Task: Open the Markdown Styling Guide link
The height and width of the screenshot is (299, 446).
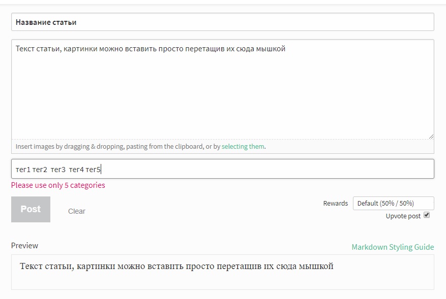Action: click(393, 247)
